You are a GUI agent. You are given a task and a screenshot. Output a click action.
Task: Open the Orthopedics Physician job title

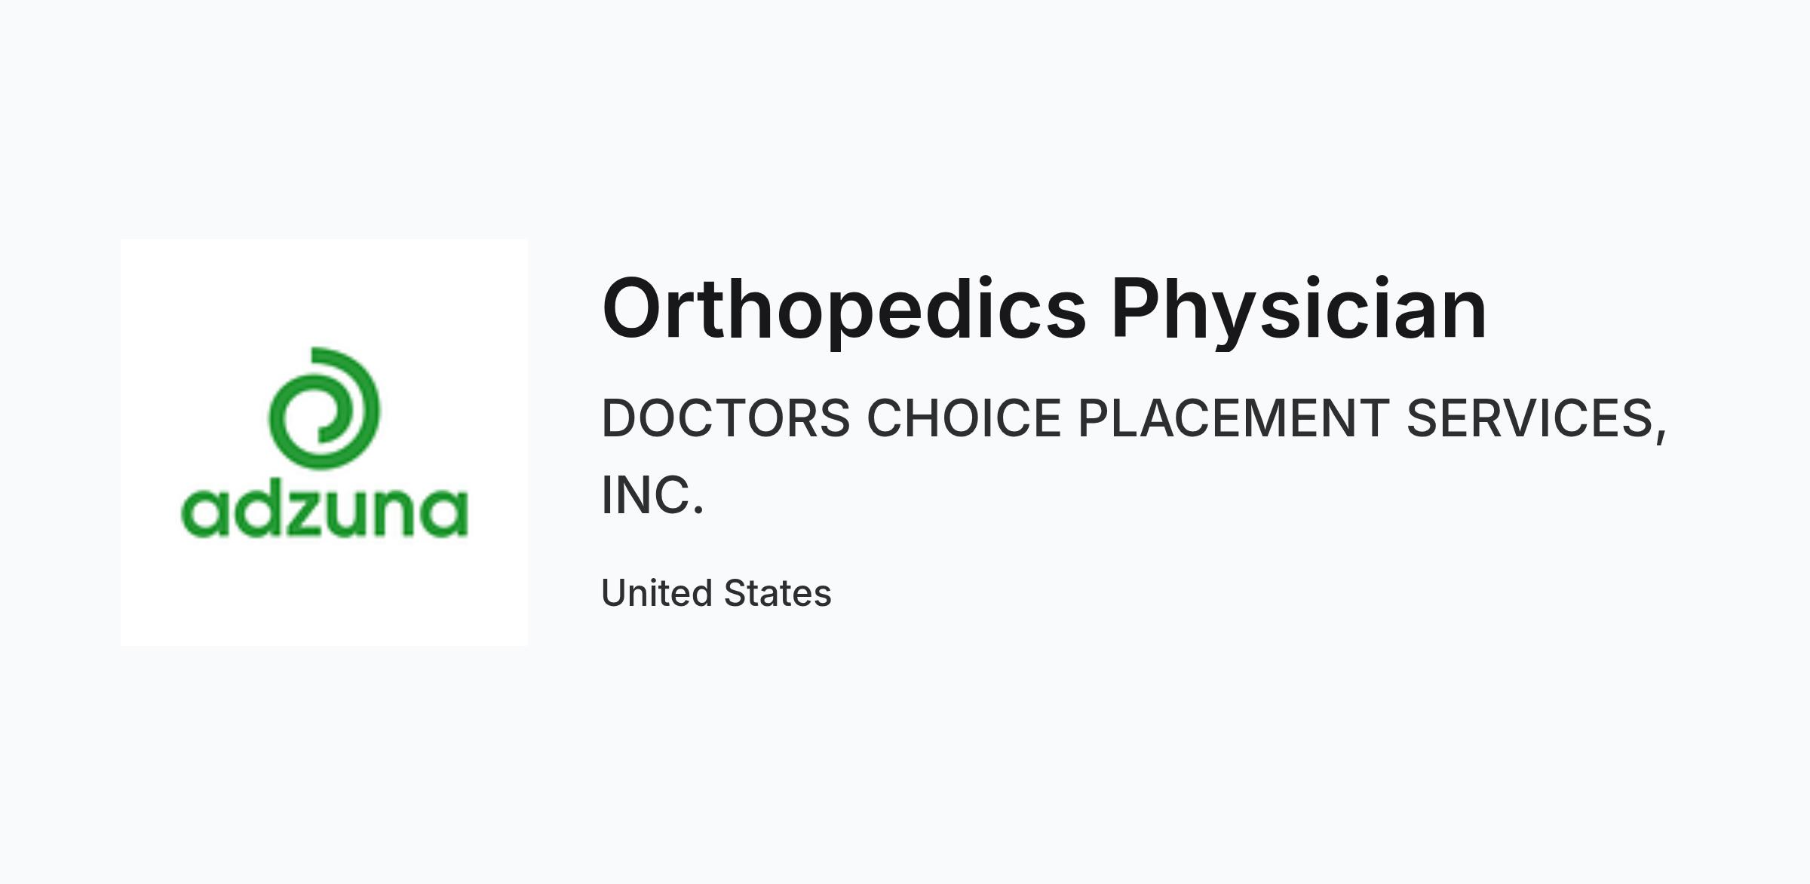point(1045,310)
